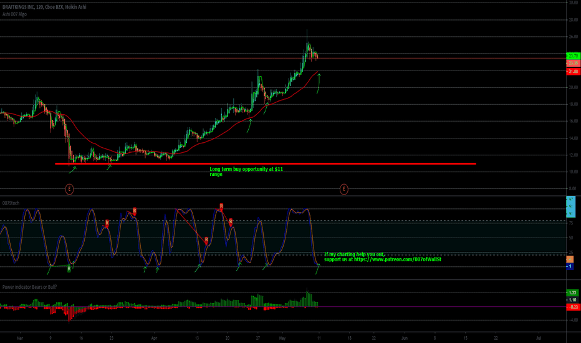
Task: Click the -4.00 power indicator scale value
Action: [573, 320]
